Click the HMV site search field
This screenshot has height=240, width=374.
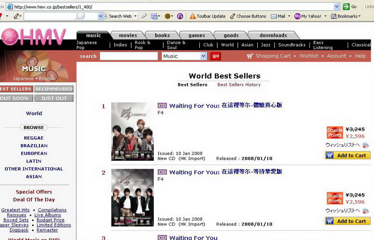[x=129, y=56]
